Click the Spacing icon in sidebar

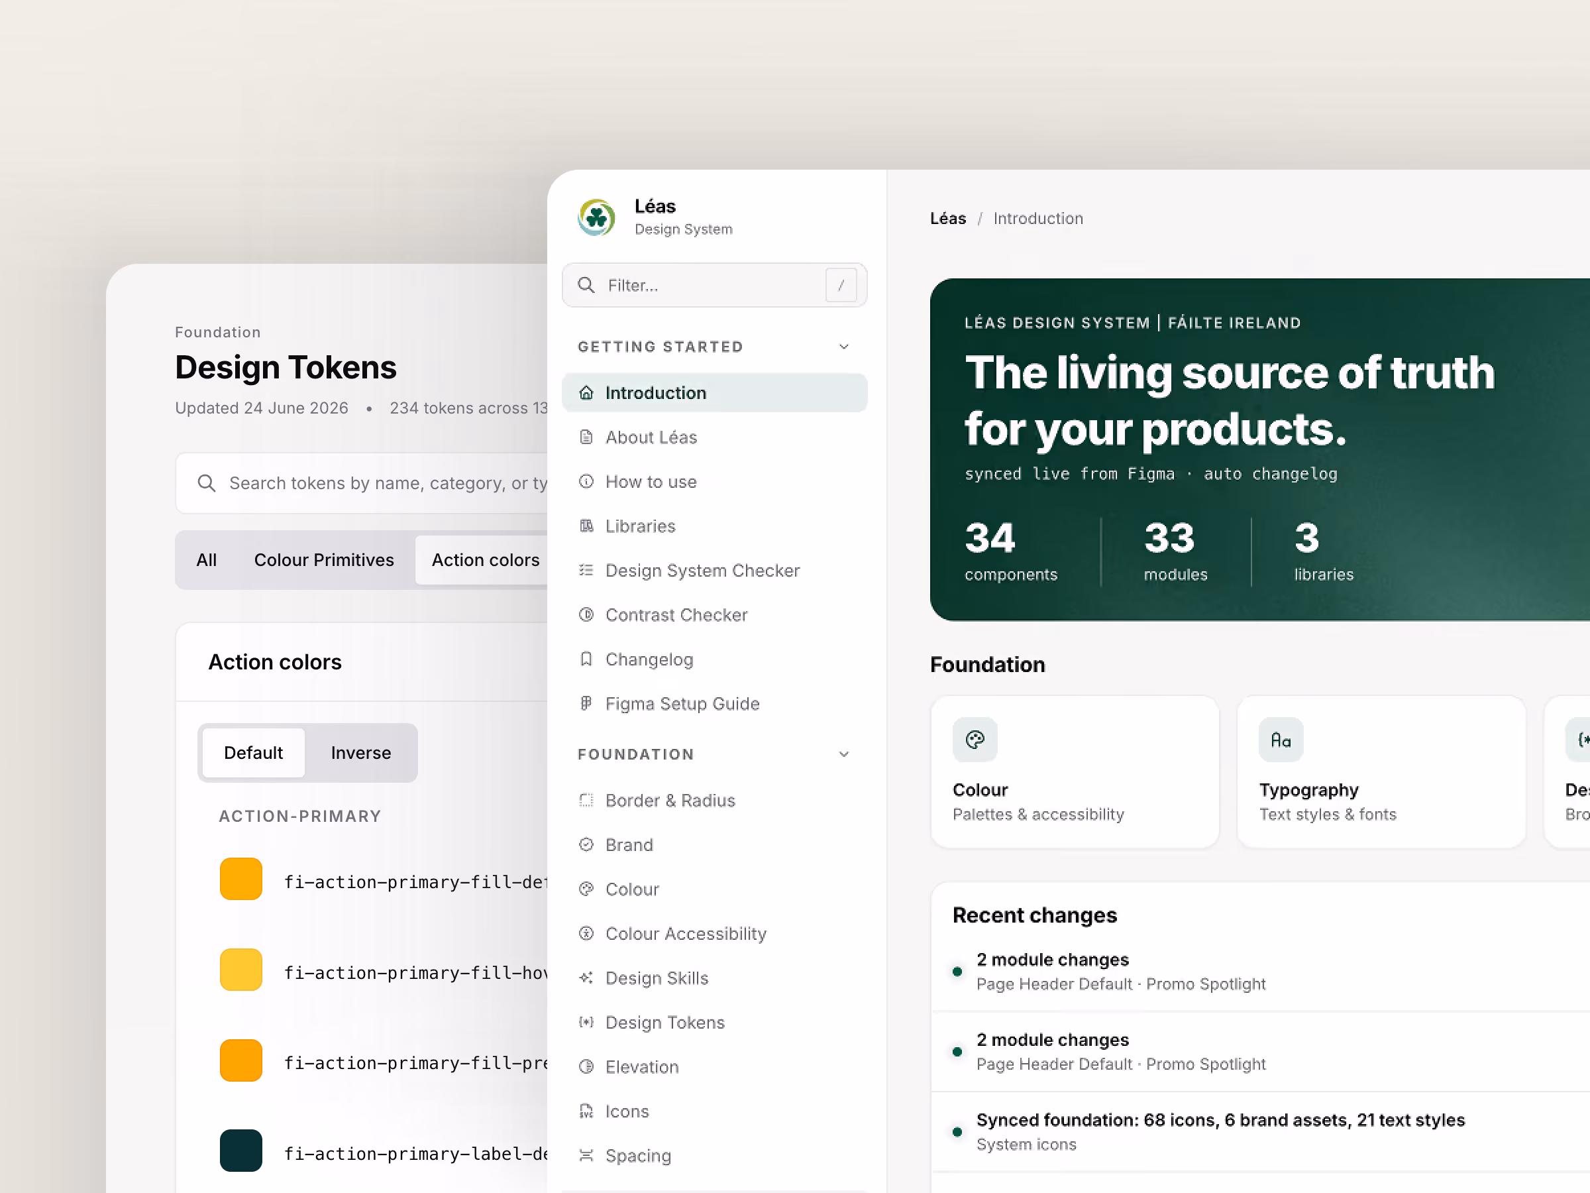click(x=586, y=1156)
